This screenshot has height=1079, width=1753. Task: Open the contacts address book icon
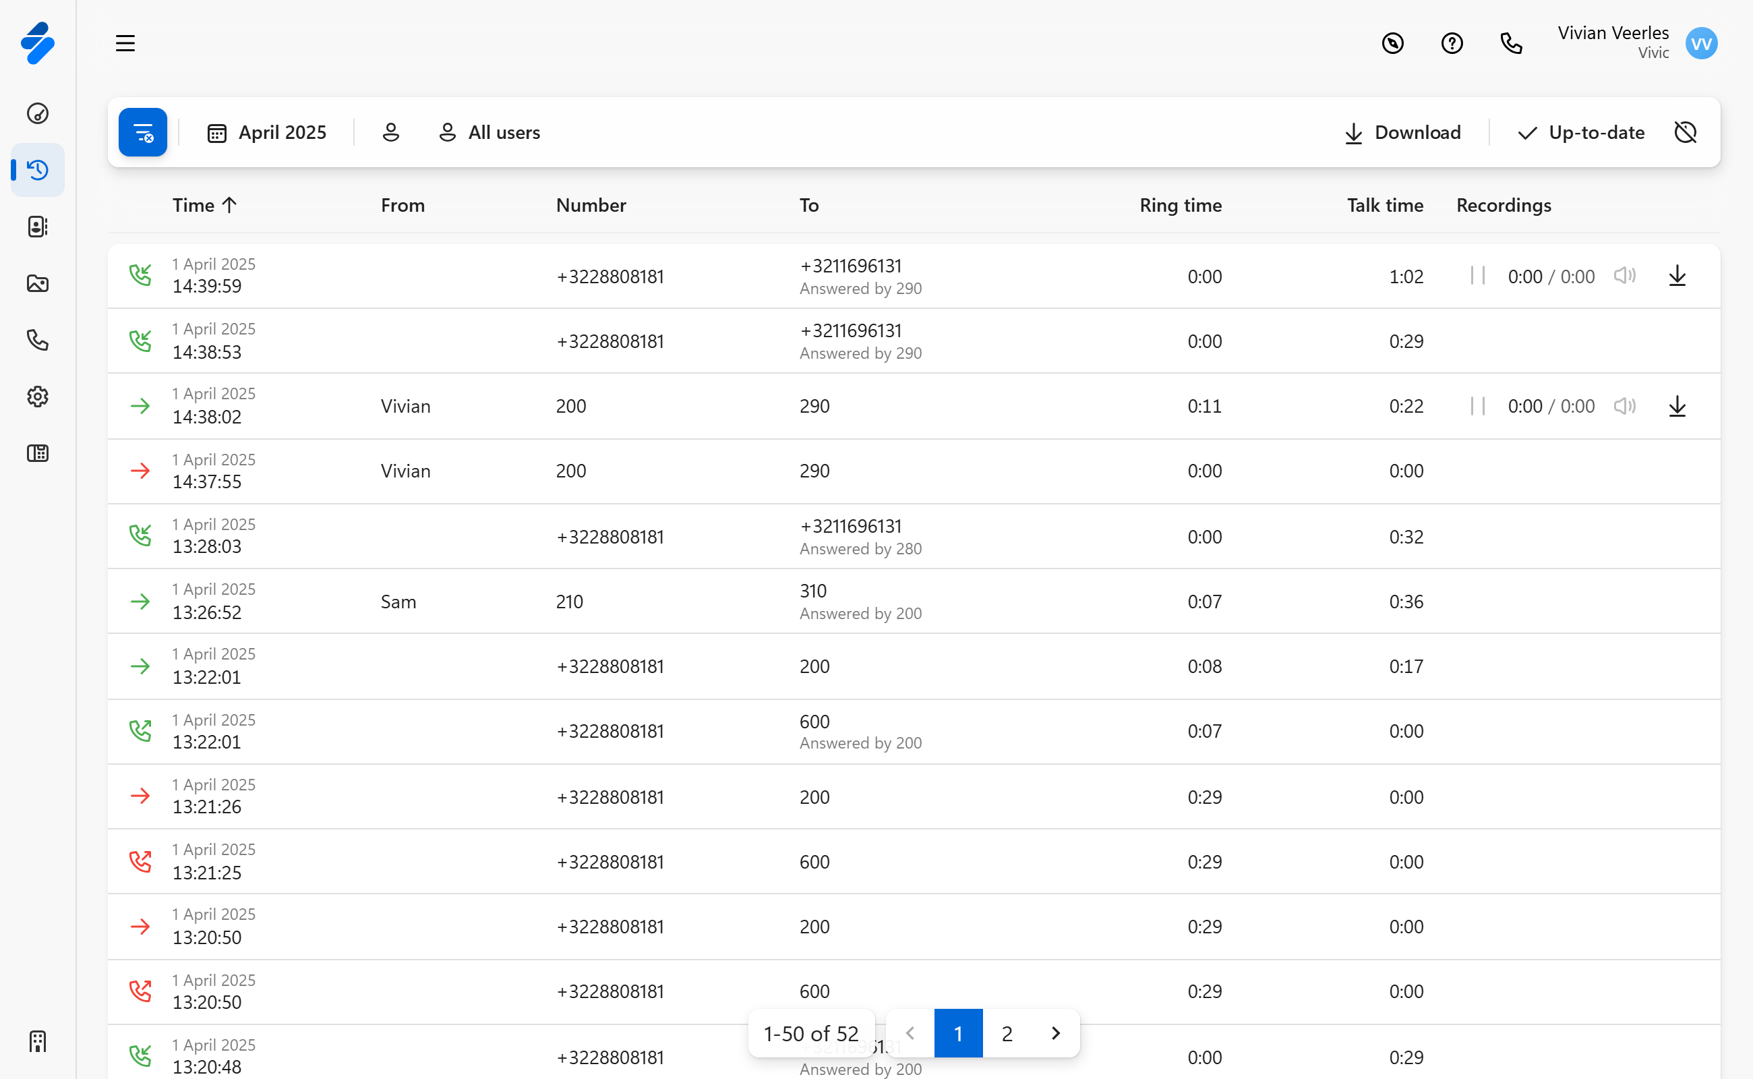[37, 227]
